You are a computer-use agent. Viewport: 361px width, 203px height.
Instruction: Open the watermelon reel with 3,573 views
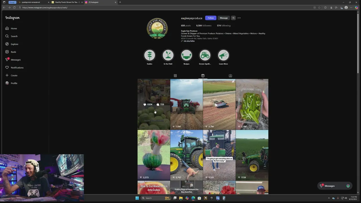[154, 155]
